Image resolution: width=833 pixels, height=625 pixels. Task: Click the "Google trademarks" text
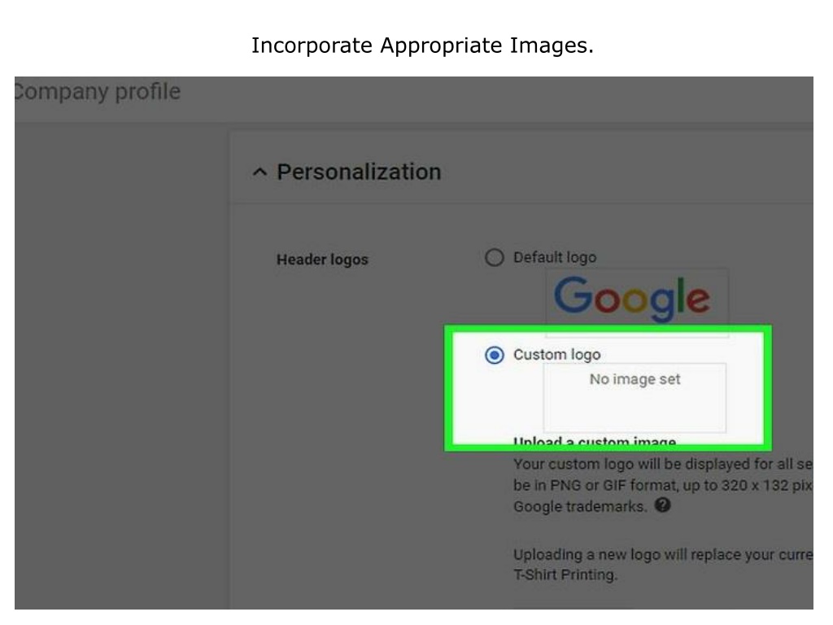coord(580,506)
